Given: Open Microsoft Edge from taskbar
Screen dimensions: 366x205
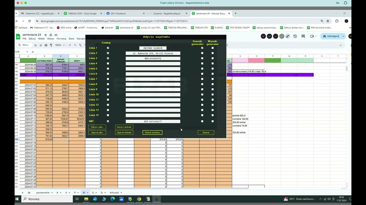Looking at the screenshot, I should coord(113,199).
